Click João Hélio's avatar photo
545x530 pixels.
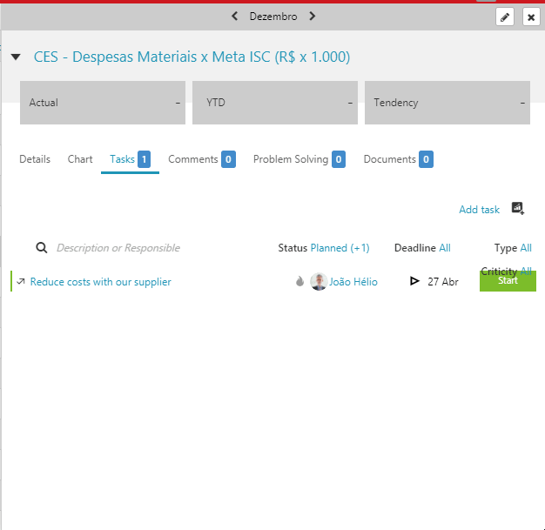click(x=319, y=281)
